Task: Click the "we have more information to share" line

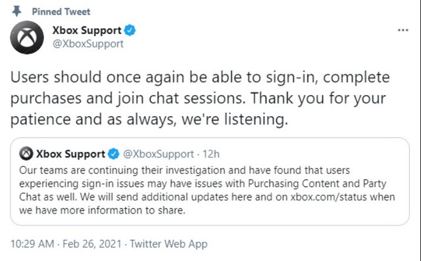Action: (102, 210)
